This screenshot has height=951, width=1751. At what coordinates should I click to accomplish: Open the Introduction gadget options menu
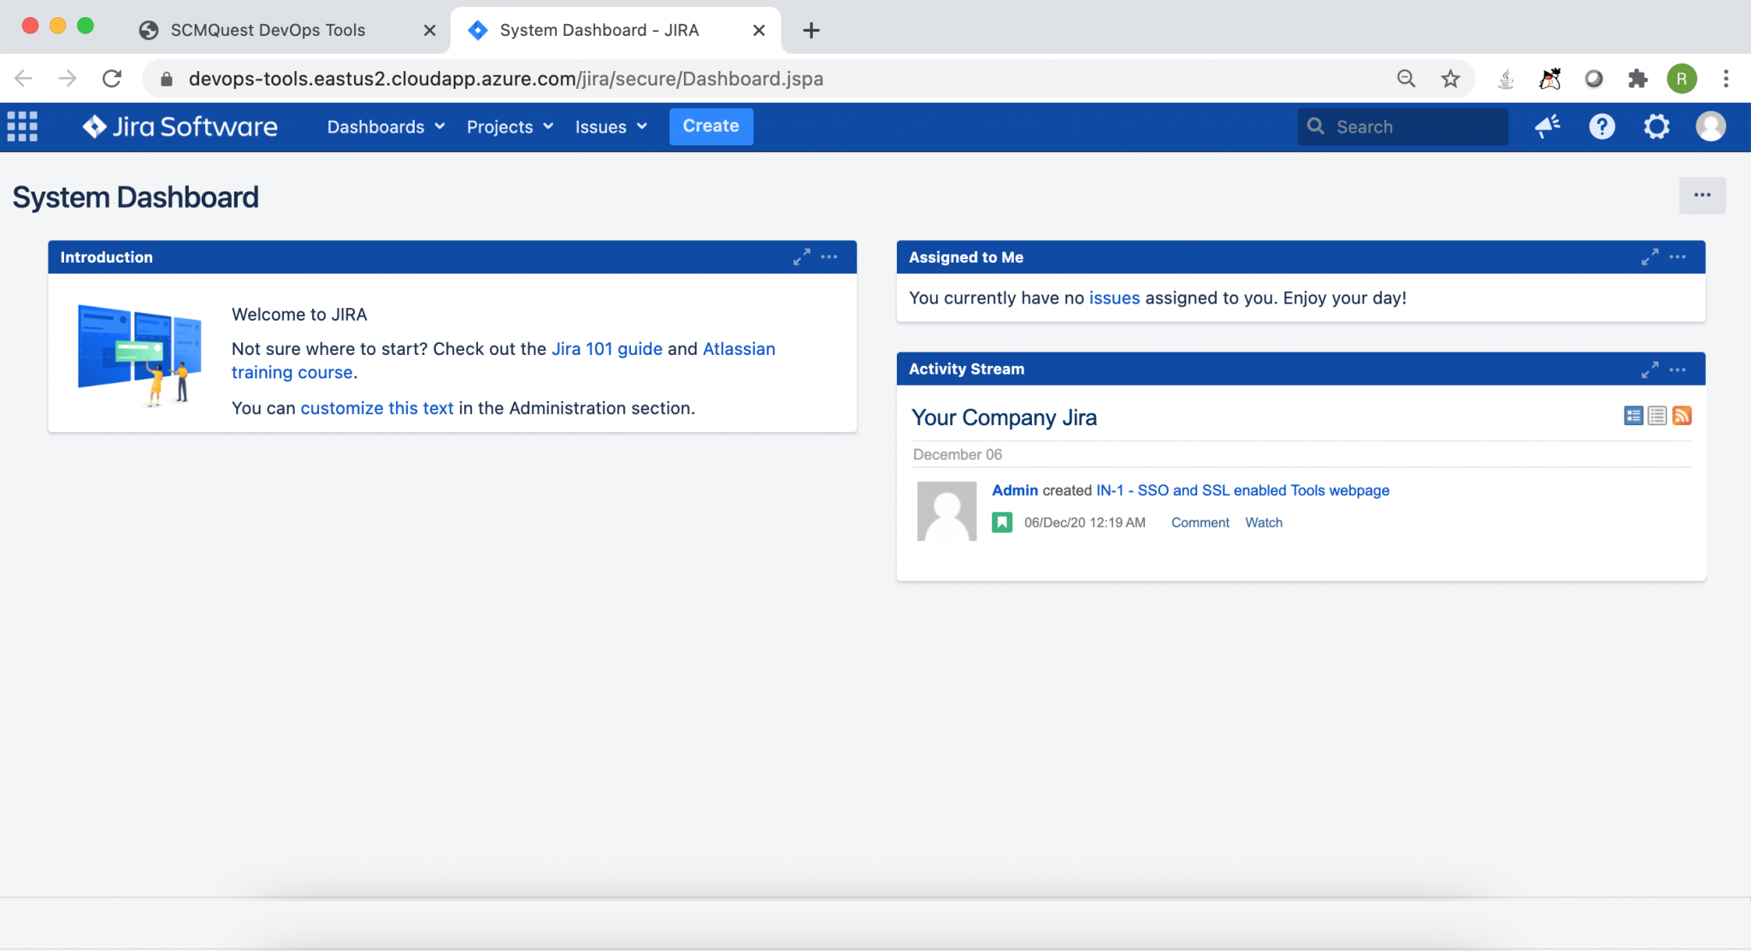(828, 257)
